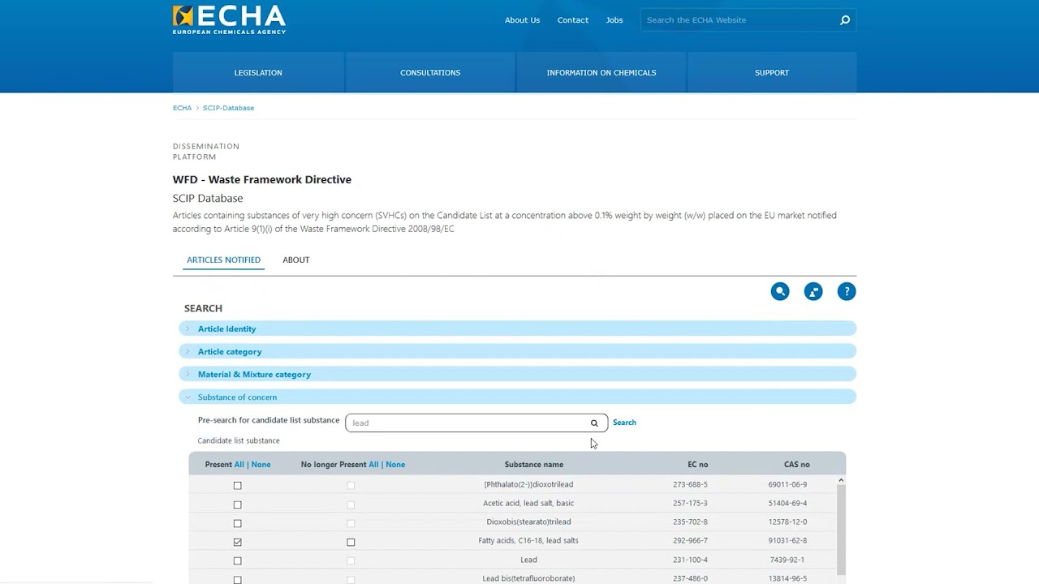Click the Search link beside pre-search field
The height and width of the screenshot is (584, 1039).
[x=624, y=423]
